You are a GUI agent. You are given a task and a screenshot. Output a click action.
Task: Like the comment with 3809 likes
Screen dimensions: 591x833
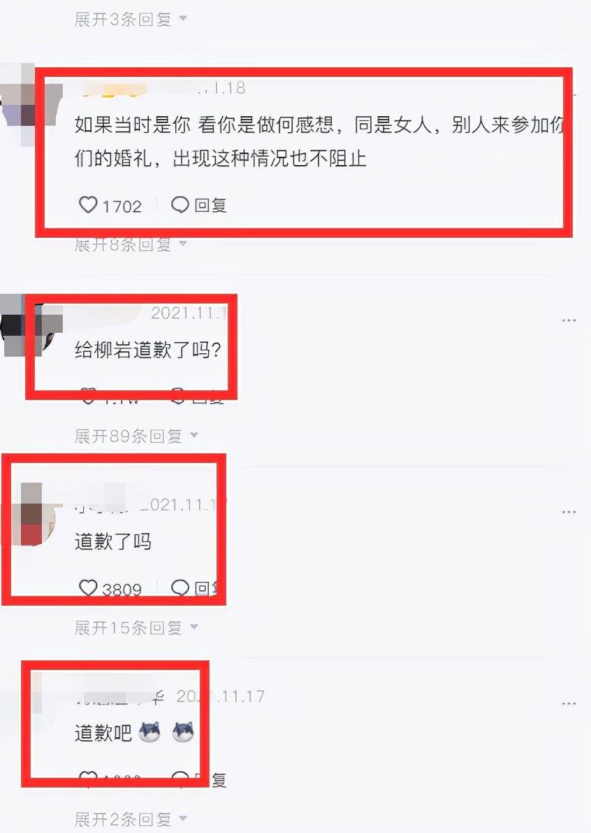pyautogui.click(x=88, y=588)
